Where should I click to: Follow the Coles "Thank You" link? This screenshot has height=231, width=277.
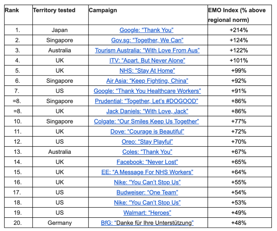(147, 152)
